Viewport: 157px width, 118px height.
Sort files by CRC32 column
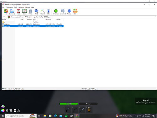tap(60, 20)
